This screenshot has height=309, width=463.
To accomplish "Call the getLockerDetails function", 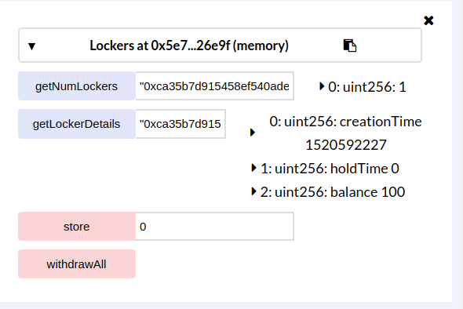I will (x=77, y=124).
